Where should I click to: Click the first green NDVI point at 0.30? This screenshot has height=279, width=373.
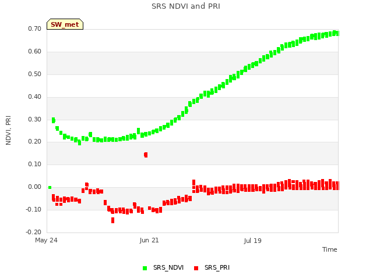[54, 120]
